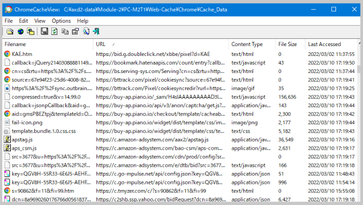The height and width of the screenshot is (205, 363).
Task: Click the ChromeCacheView title bar app icon
Action: (x=9, y=9)
